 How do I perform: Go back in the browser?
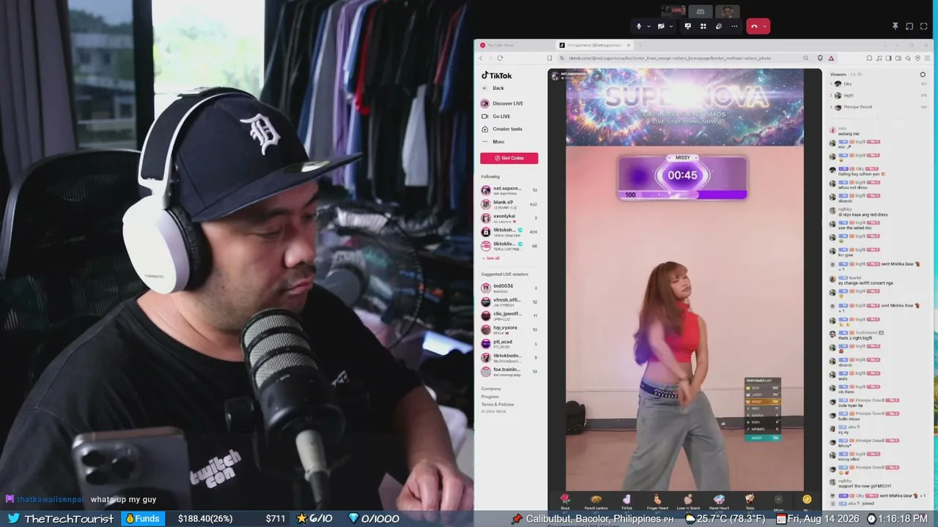click(481, 58)
